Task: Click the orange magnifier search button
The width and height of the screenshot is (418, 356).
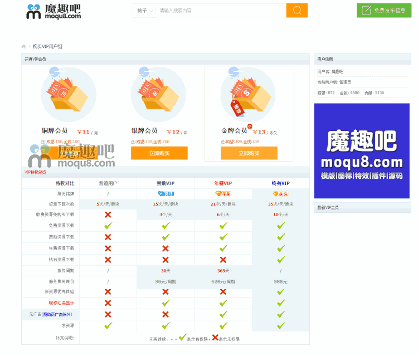Action: [x=297, y=11]
